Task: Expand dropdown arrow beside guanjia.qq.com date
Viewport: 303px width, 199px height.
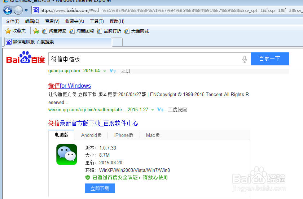Action: (105, 71)
